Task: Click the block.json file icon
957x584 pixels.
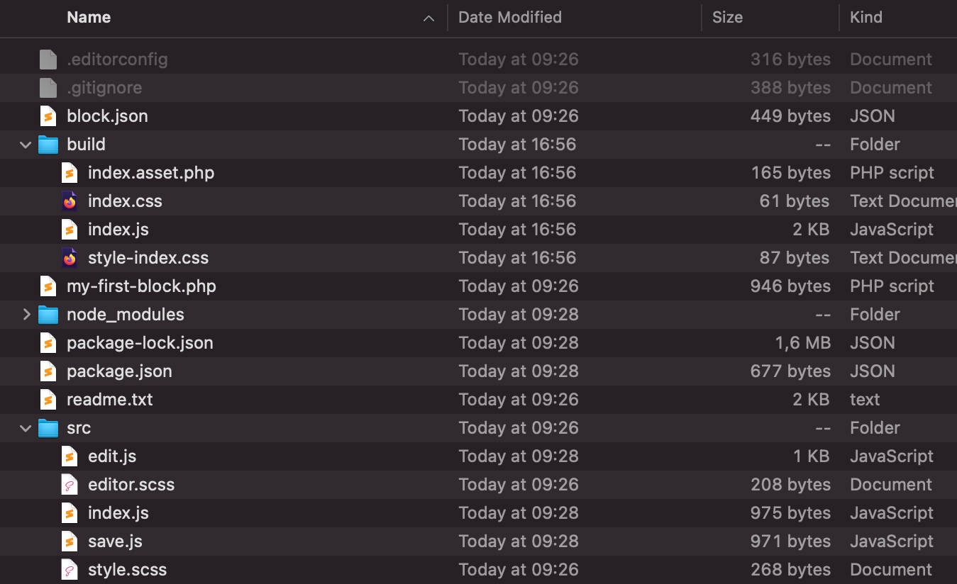Action: (48, 116)
